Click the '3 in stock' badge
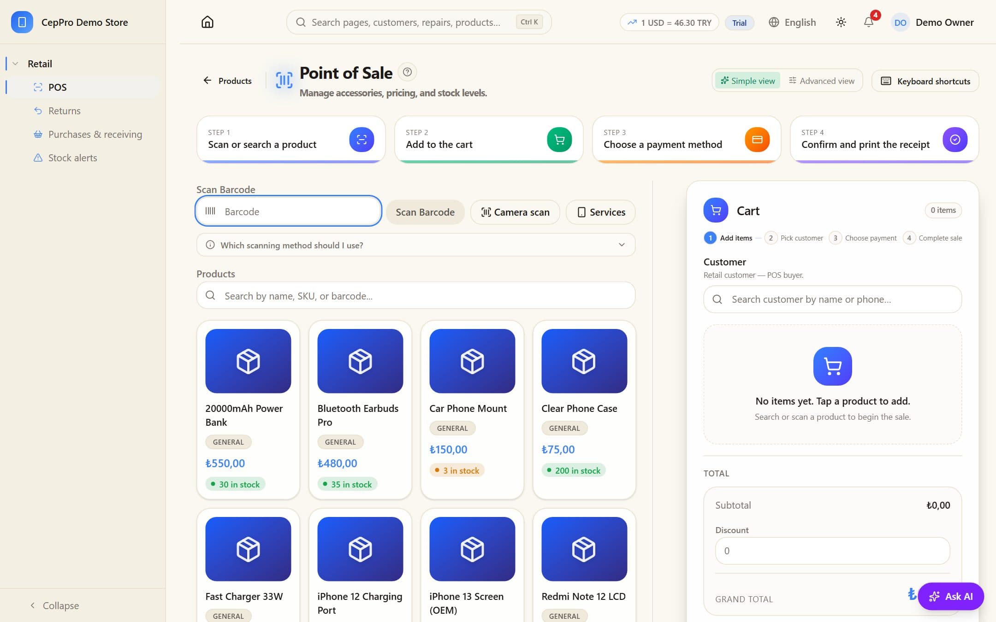The width and height of the screenshot is (996, 622). pyautogui.click(x=456, y=470)
